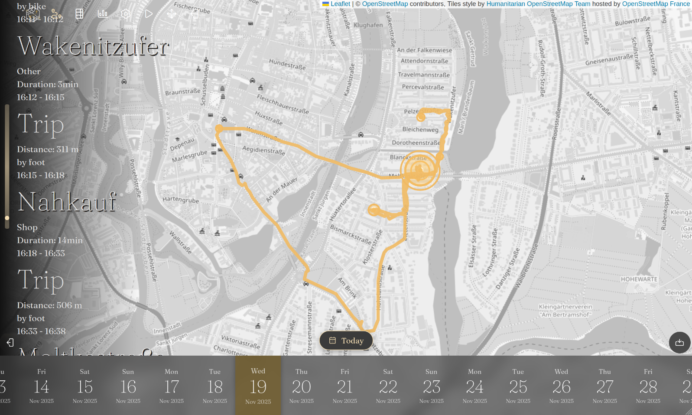Click the four-way arrows move icon
692x415 pixels.
172,14
